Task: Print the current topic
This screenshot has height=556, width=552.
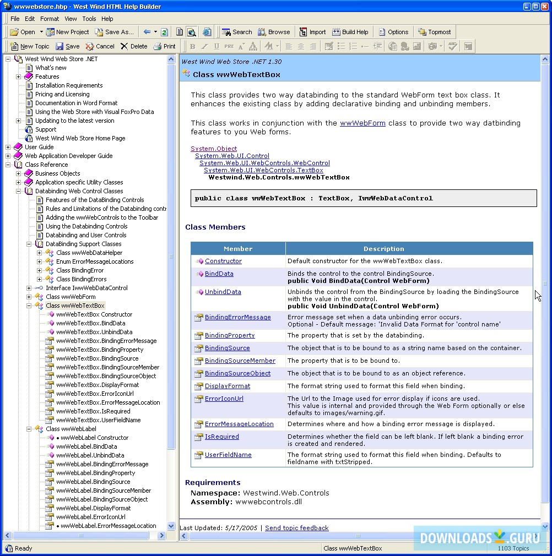Action: click(x=164, y=46)
